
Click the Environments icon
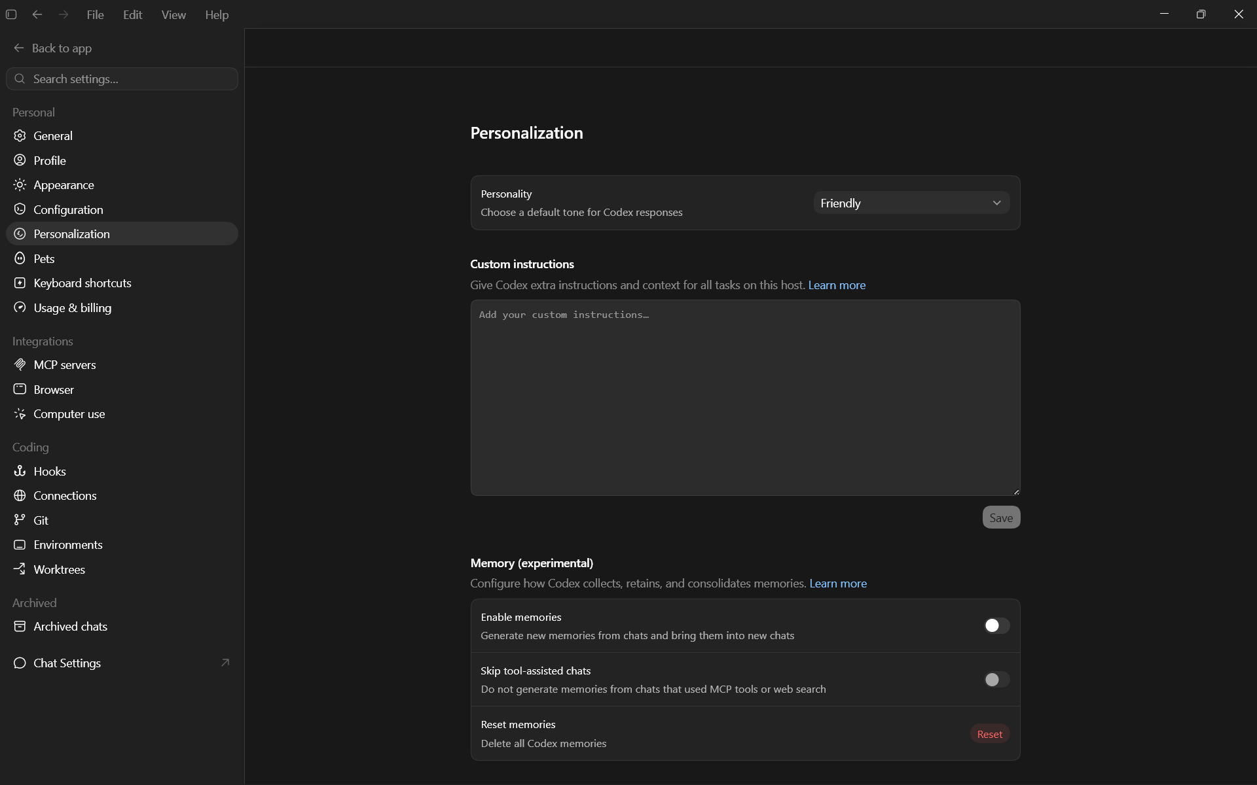point(20,544)
